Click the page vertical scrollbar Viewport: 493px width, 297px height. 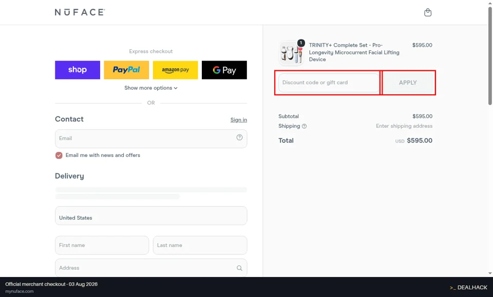point(490,56)
